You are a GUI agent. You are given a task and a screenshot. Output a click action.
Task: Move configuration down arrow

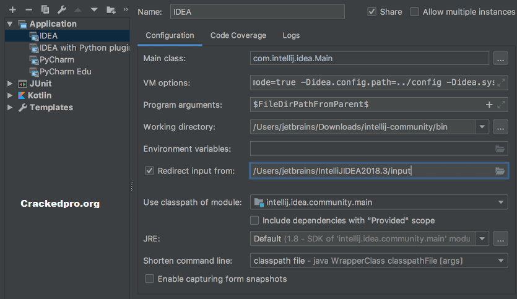coord(94,10)
